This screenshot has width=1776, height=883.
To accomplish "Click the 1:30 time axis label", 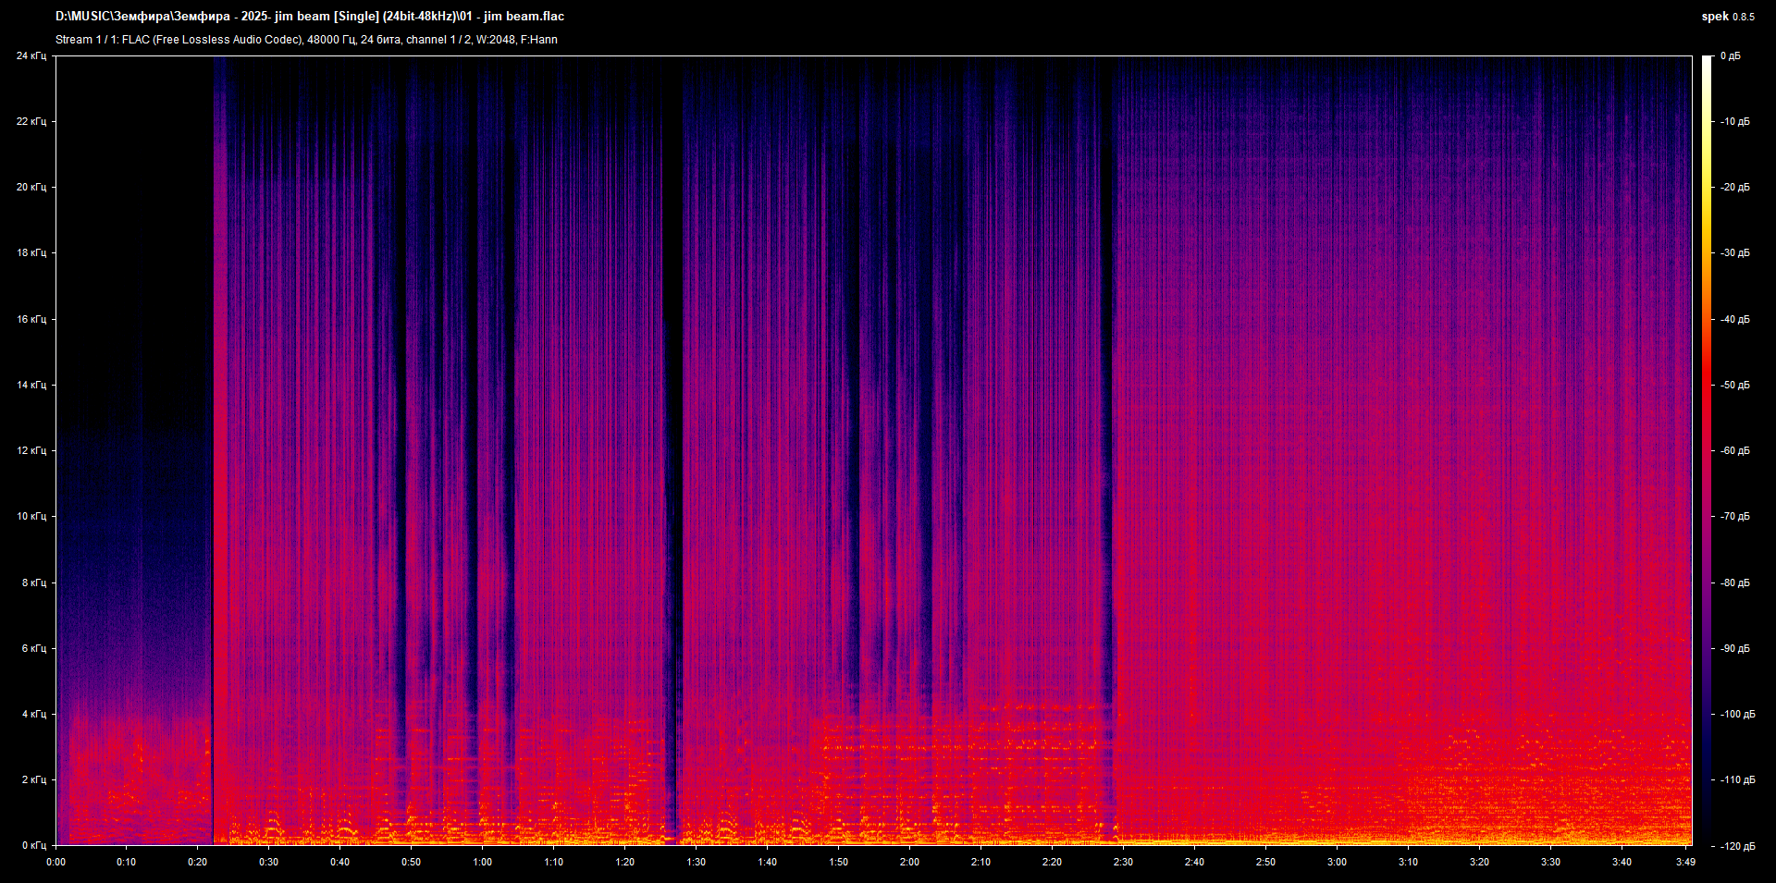I will (696, 862).
